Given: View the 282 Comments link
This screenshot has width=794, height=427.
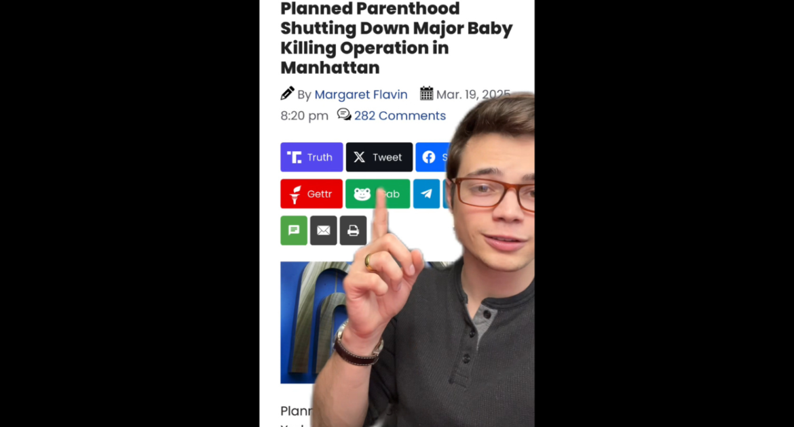Looking at the screenshot, I should click(x=400, y=116).
